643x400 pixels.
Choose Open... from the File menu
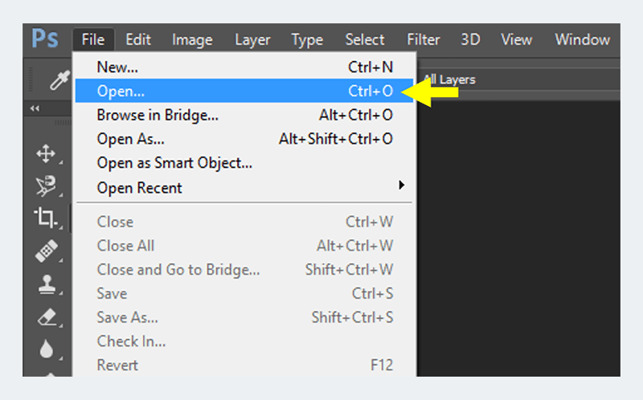pos(244,91)
